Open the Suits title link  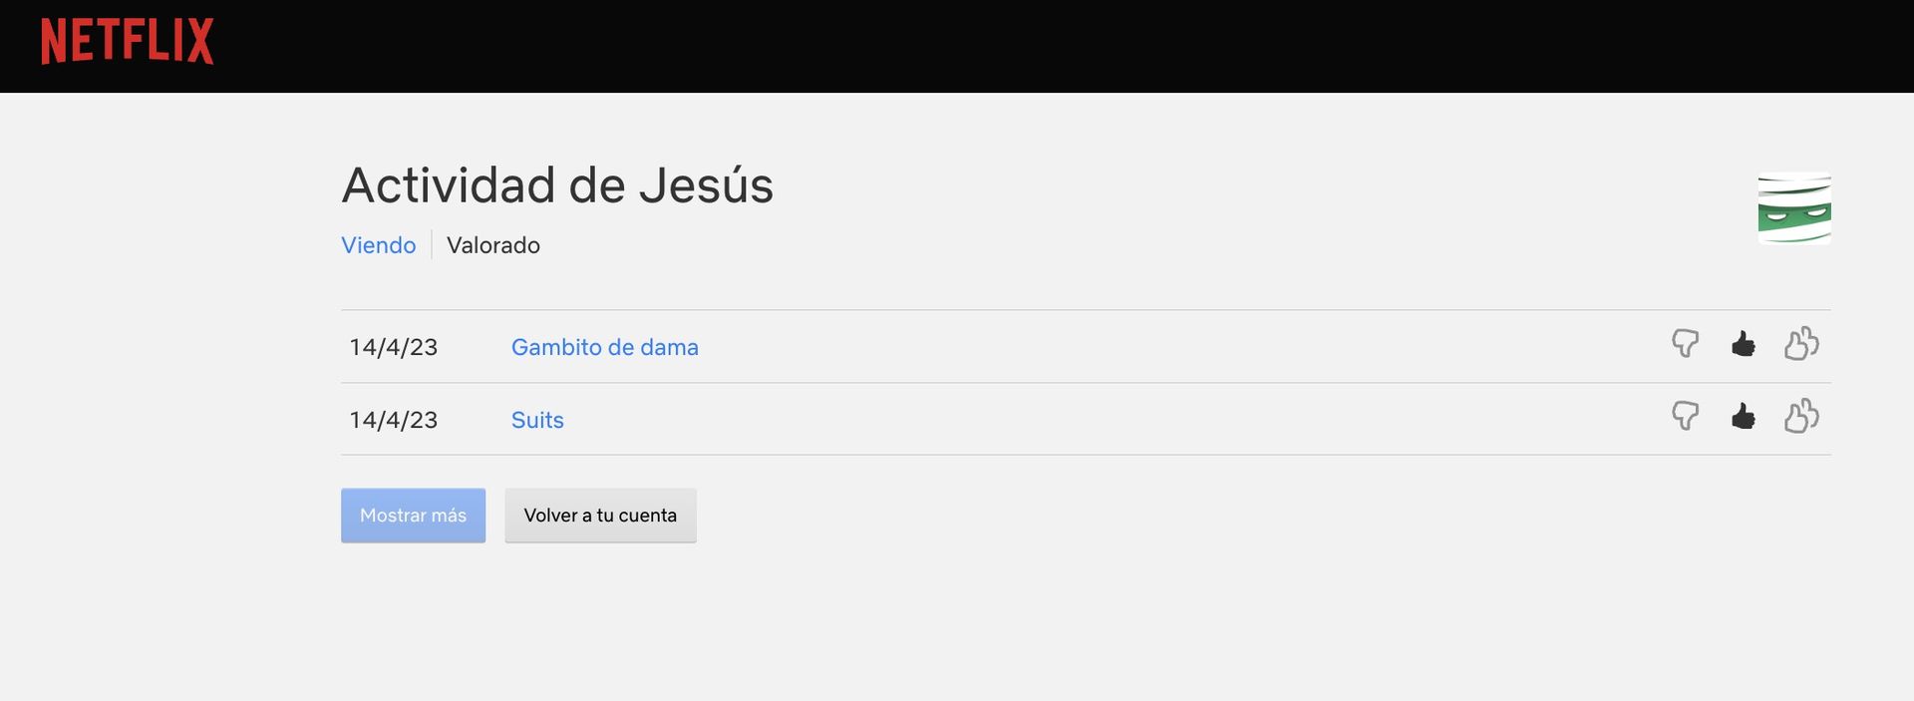click(537, 420)
